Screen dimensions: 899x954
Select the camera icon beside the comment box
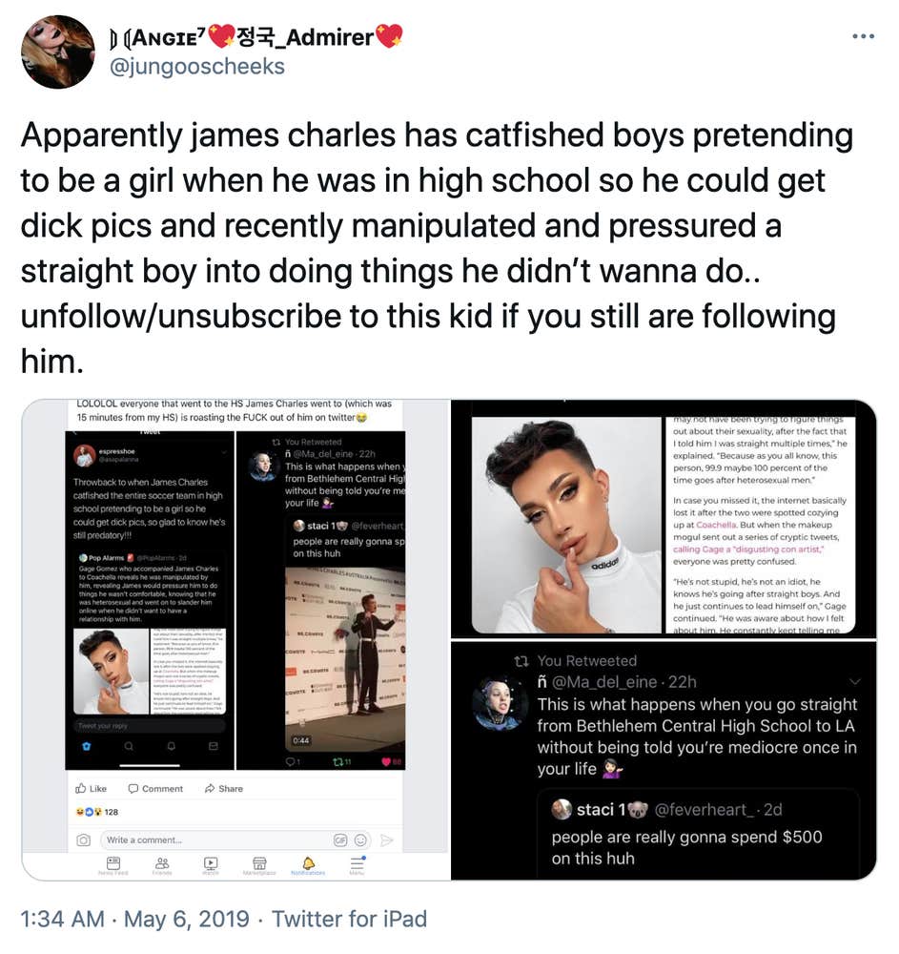coord(84,840)
